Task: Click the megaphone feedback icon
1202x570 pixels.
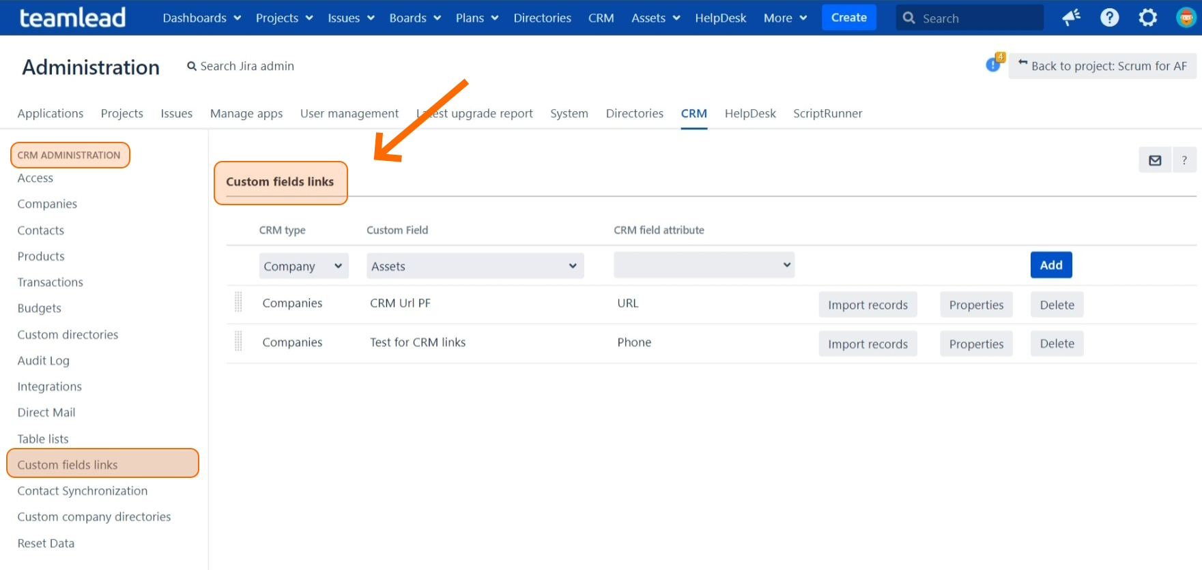Action: (1071, 18)
